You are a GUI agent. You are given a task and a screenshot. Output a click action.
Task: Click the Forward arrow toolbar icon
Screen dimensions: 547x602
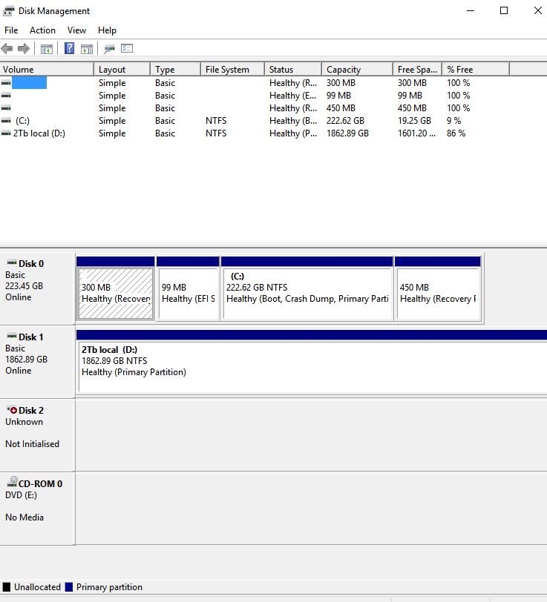24,48
